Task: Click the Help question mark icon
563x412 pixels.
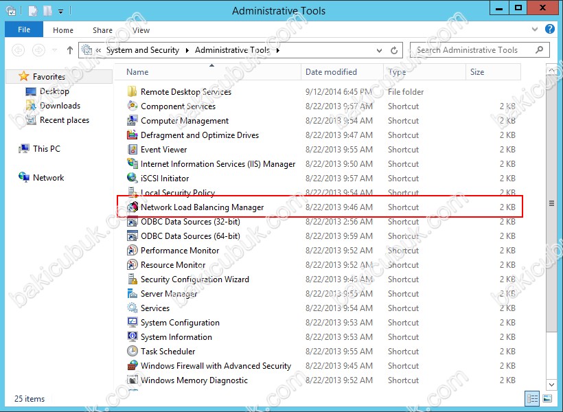Action: 549,29
